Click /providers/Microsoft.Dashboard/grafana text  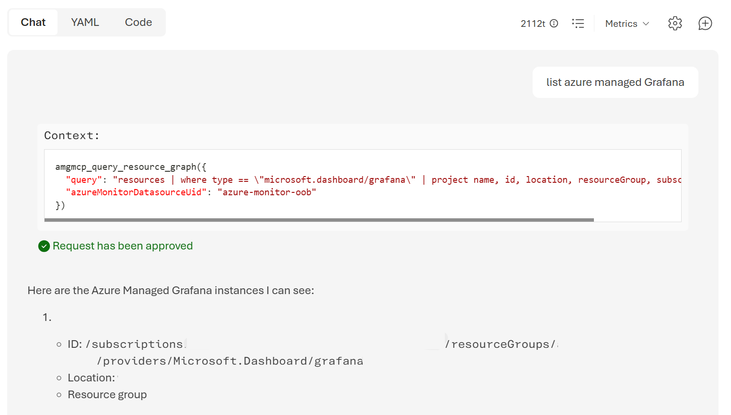[230, 361]
